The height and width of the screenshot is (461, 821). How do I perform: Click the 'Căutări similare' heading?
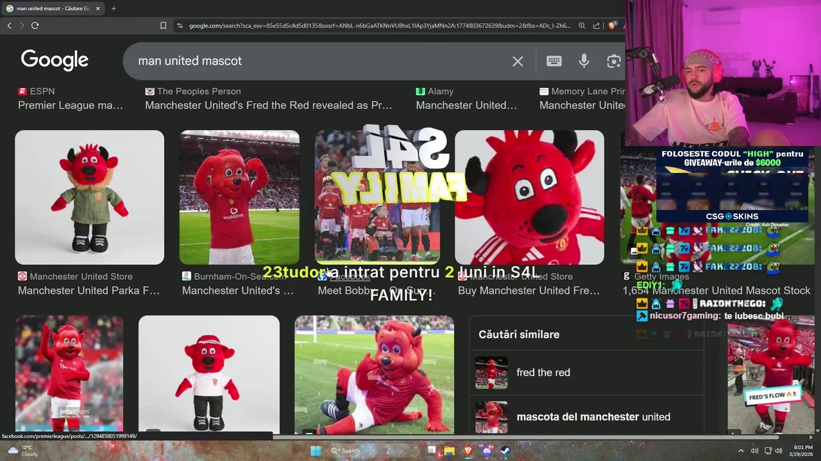(x=519, y=334)
